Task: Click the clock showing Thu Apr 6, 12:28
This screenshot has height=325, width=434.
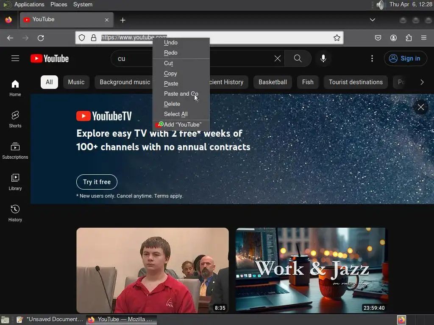Action: (x=411, y=4)
